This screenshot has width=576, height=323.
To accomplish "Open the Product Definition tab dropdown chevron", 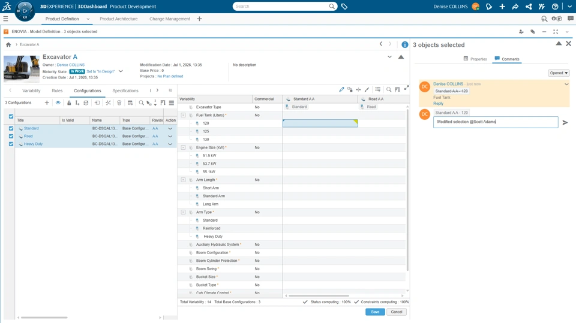I will tap(88, 19).
